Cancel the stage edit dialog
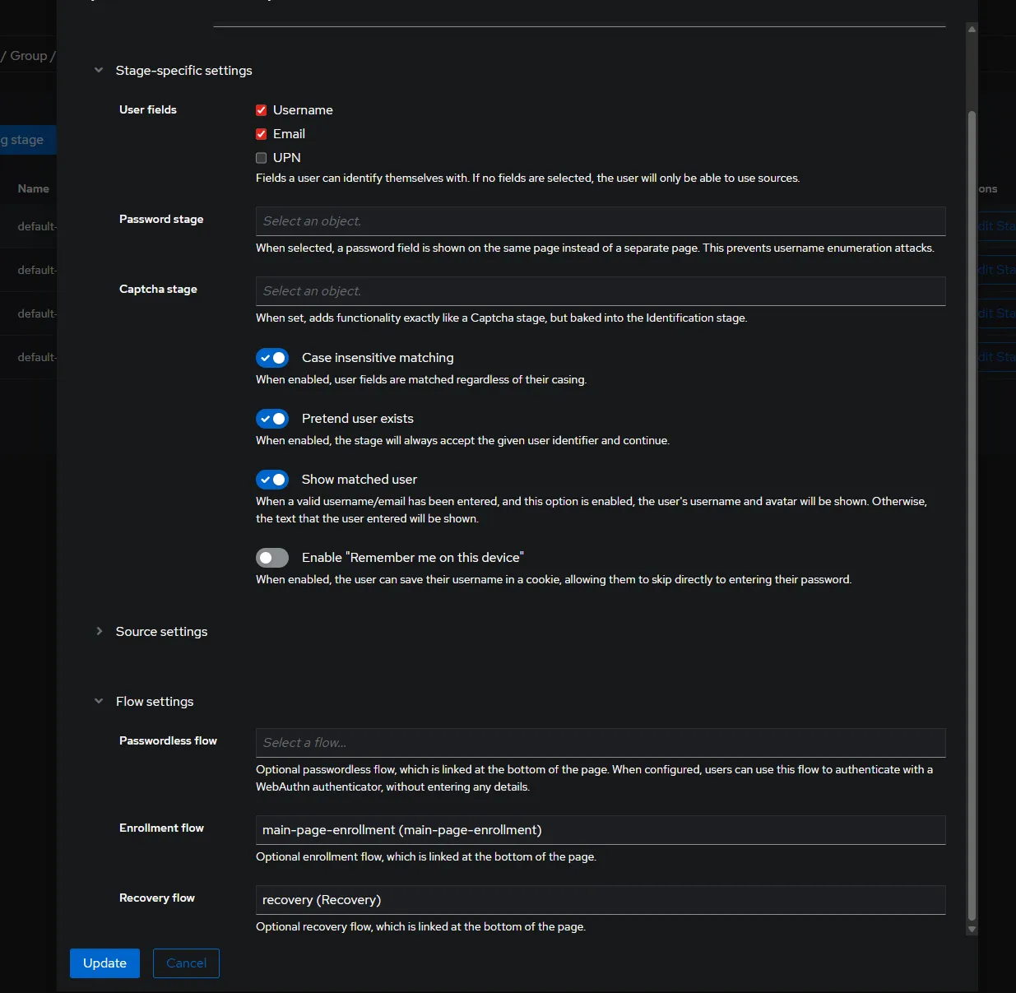 pyautogui.click(x=186, y=963)
